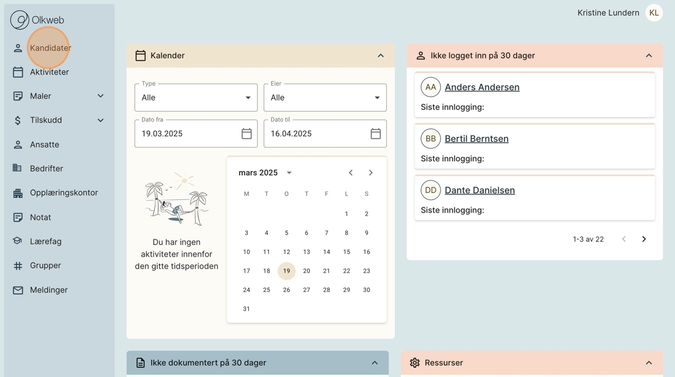This screenshot has height=377, width=675.
Task: Go to previous month in calendar
Action: click(x=350, y=173)
